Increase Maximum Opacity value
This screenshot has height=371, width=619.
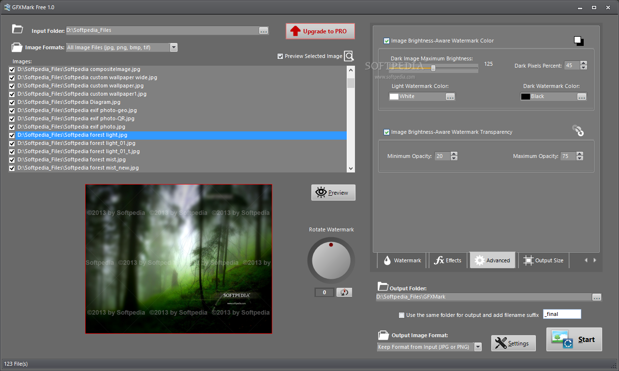[x=580, y=154]
